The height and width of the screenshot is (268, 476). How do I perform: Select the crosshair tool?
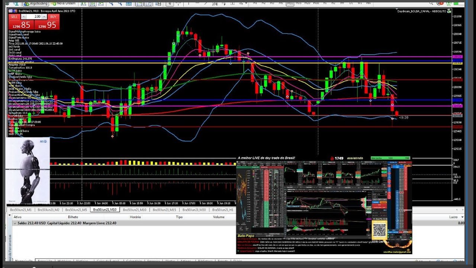(178, 4)
